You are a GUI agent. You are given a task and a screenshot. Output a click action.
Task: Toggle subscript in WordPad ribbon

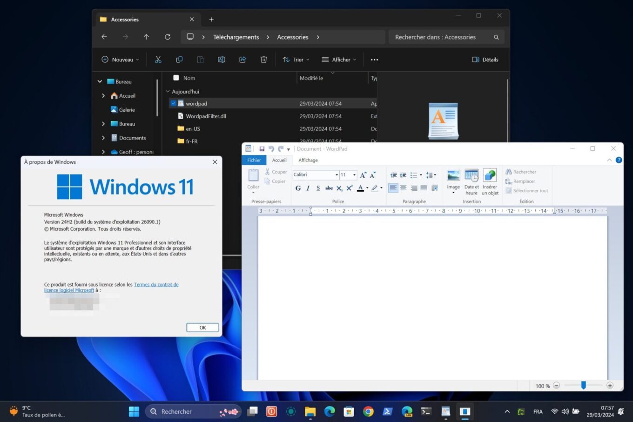pos(339,188)
